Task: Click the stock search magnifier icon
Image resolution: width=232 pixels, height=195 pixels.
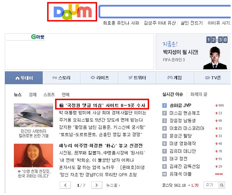Action: (x=222, y=185)
